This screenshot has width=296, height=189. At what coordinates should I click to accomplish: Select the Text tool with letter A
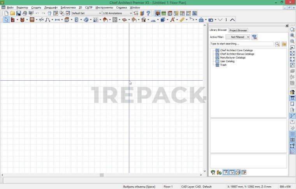[172, 19]
